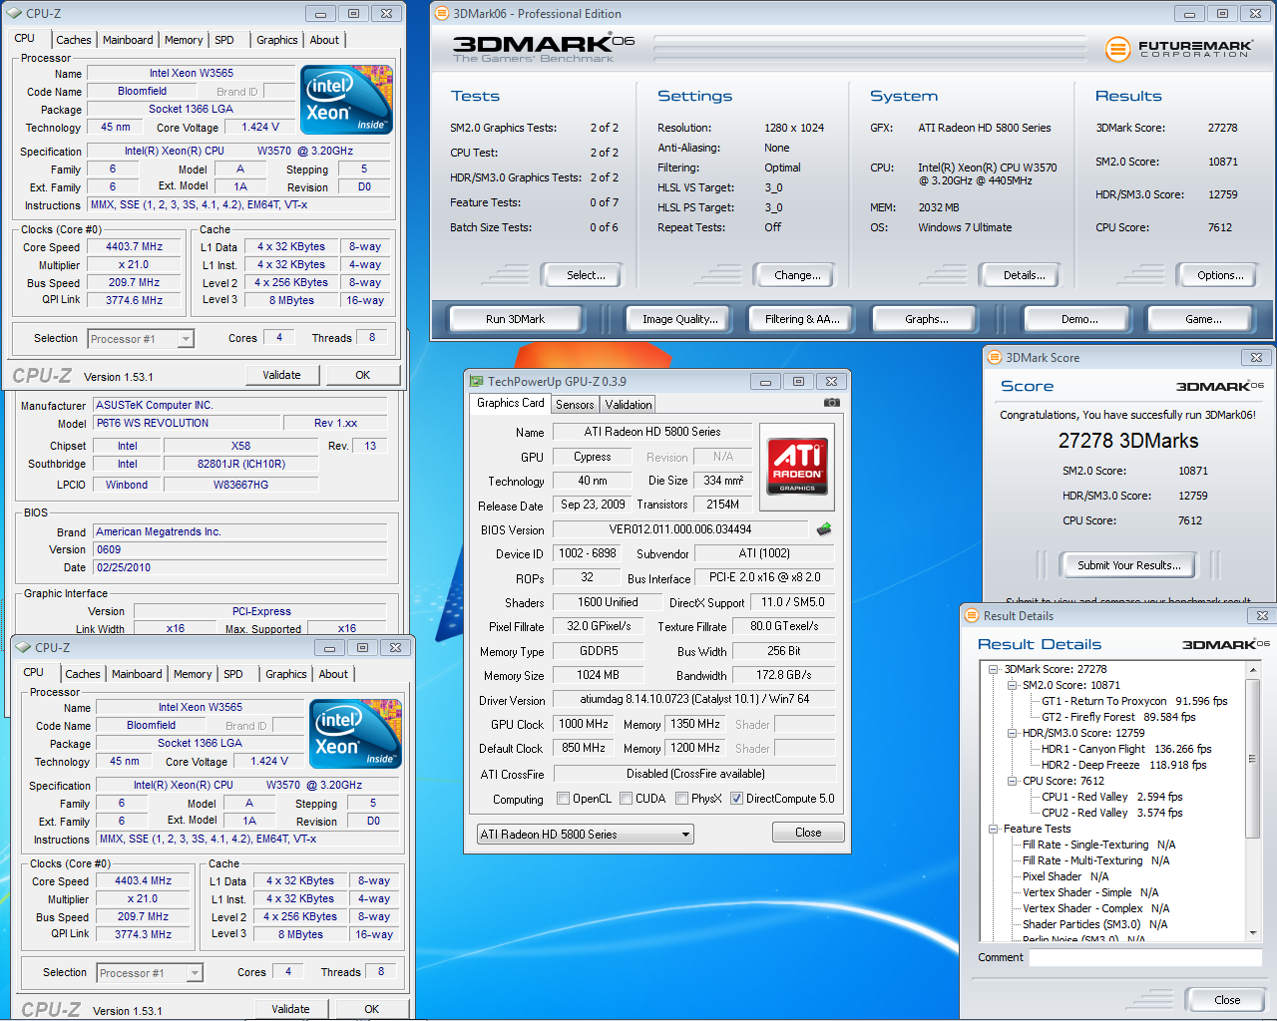
Task: Click Close button in GPU-Z window
Action: pyautogui.click(x=808, y=833)
